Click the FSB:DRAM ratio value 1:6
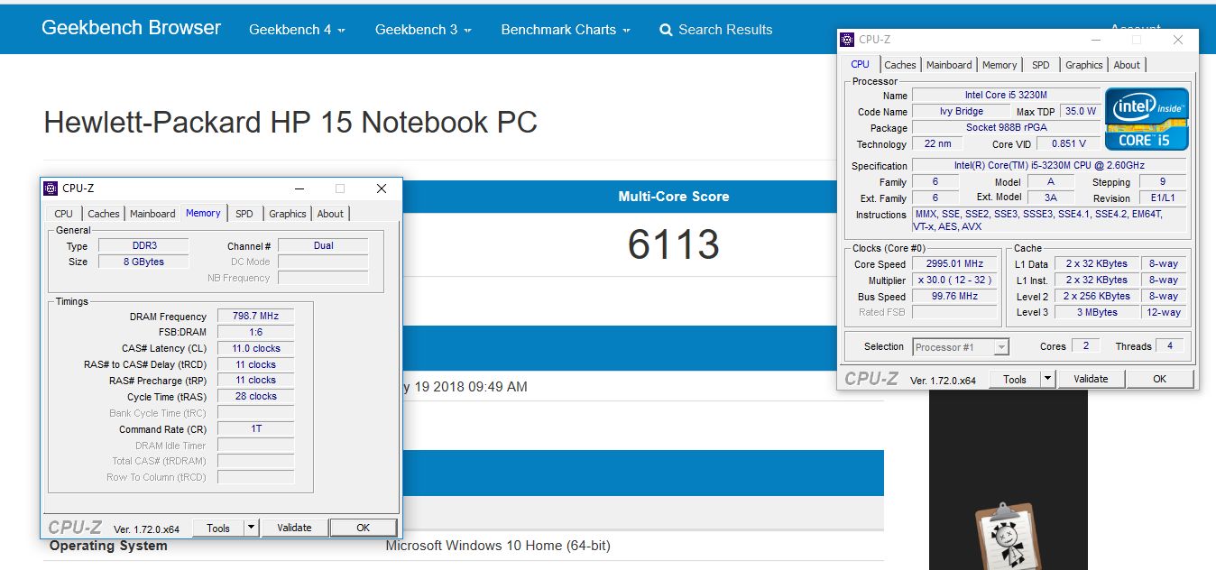1216x570 pixels. coord(256,332)
